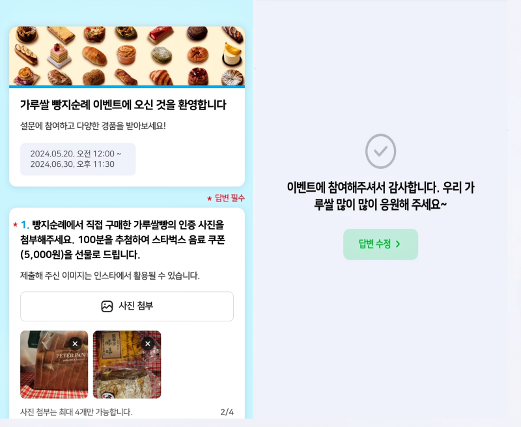
Task: Click the red asterisk beside question 1
Action: pyautogui.click(x=15, y=225)
